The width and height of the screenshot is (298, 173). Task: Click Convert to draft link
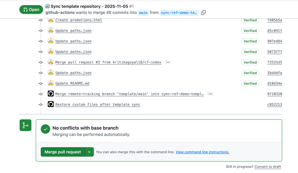268,167
